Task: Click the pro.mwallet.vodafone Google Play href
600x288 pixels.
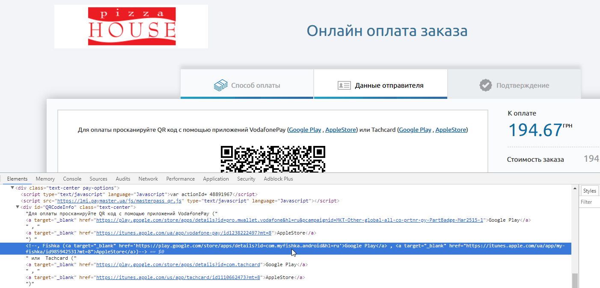Action: (290, 220)
